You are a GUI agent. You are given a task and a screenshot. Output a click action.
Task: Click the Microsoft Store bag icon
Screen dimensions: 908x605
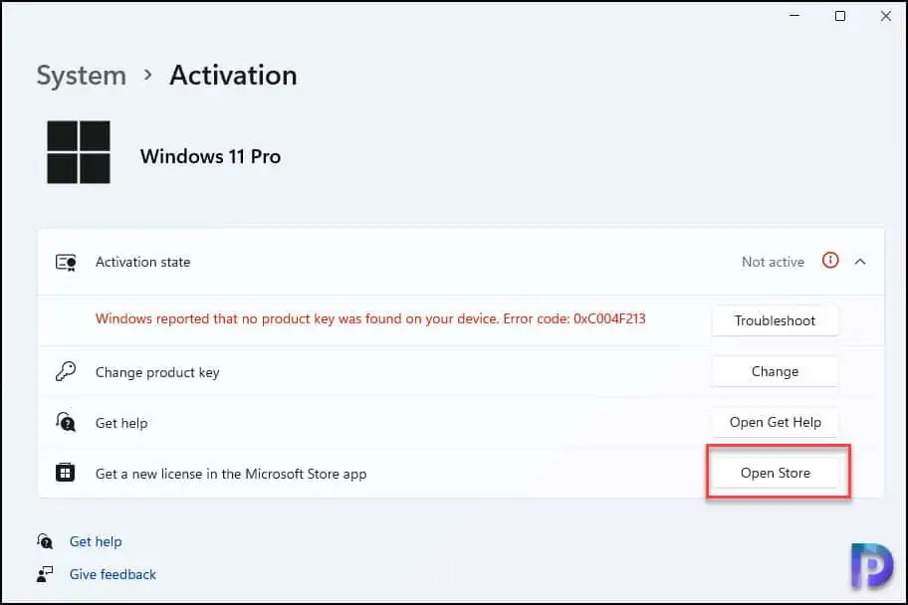pyautogui.click(x=67, y=474)
